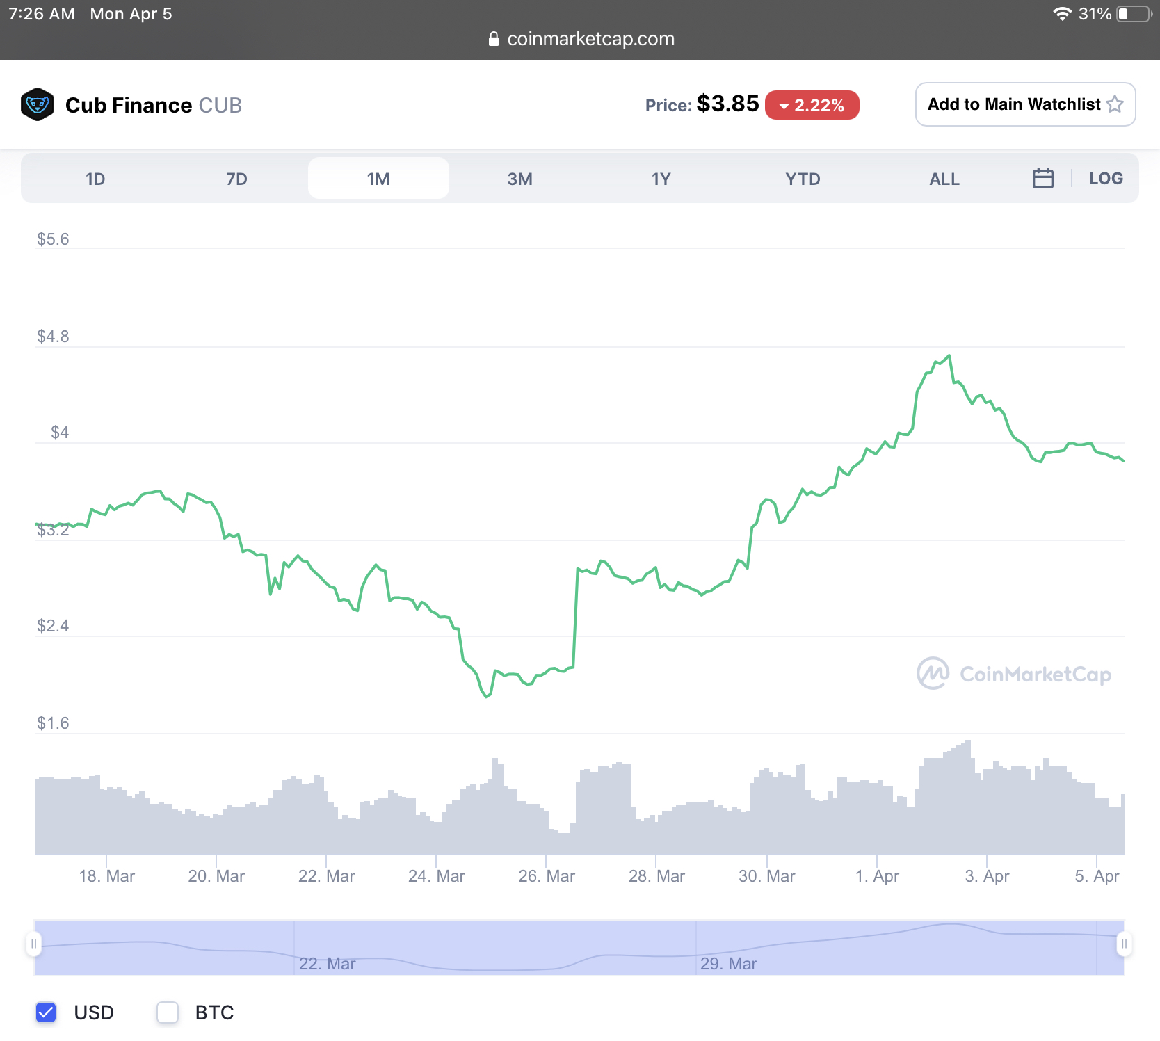Click the 18. Mar x-axis label

click(106, 876)
